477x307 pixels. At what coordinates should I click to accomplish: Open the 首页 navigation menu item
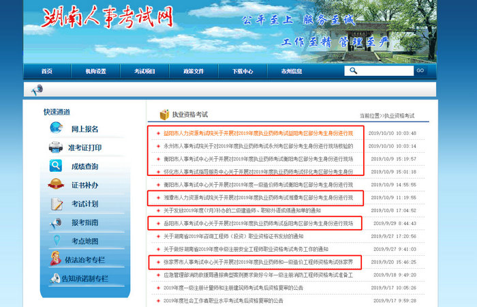coord(46,72)
